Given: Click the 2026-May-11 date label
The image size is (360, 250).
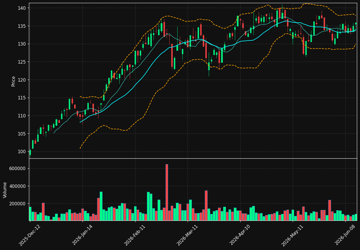Looking at the screenshot, I should pos(292,235).
